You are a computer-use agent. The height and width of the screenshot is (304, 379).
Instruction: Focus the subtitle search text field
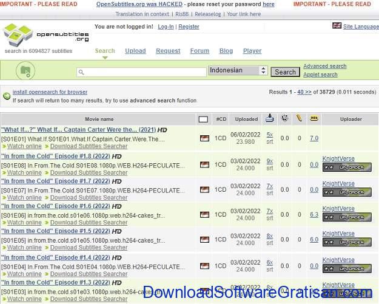point(142,72)
